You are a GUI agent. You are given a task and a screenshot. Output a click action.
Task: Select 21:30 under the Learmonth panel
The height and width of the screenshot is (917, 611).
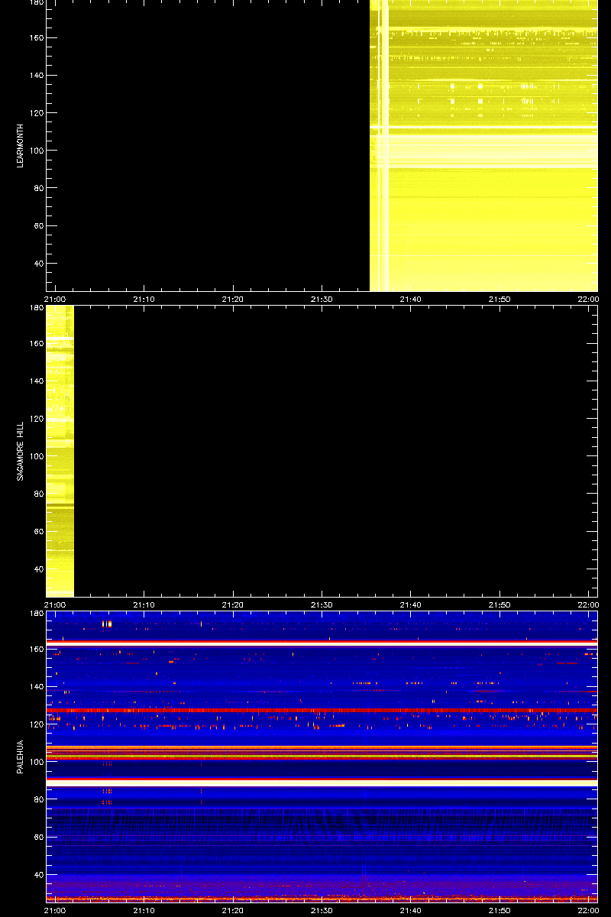click(322, 299)
